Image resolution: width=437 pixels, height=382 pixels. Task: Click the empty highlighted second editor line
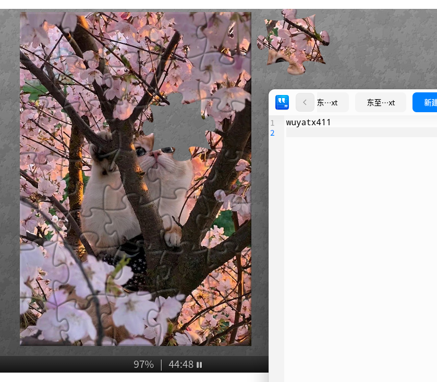click(360, 133)
